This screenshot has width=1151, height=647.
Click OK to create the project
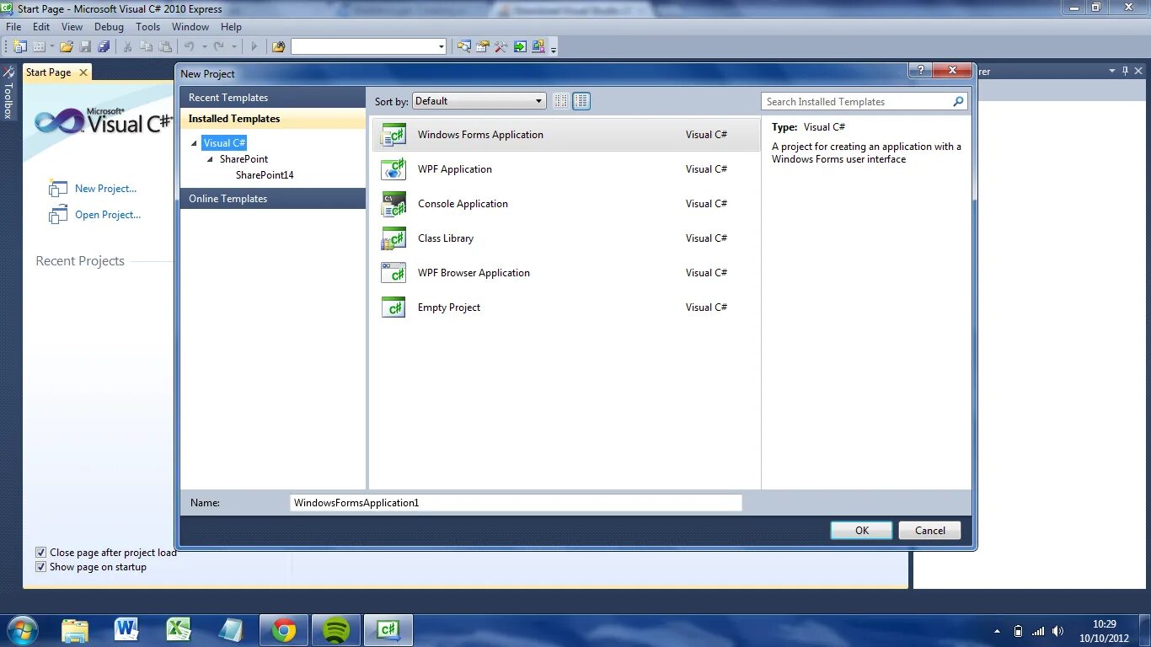861,531
